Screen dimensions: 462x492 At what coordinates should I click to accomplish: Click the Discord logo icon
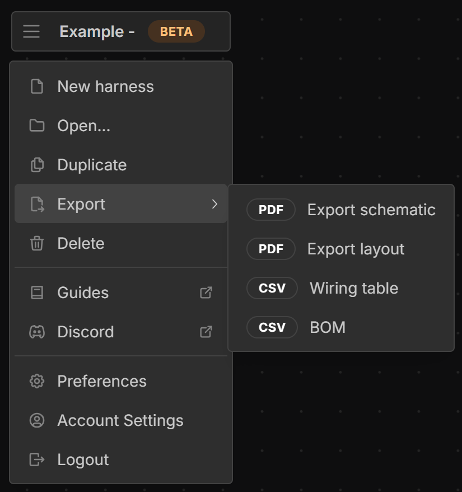(x=37, y=332)
